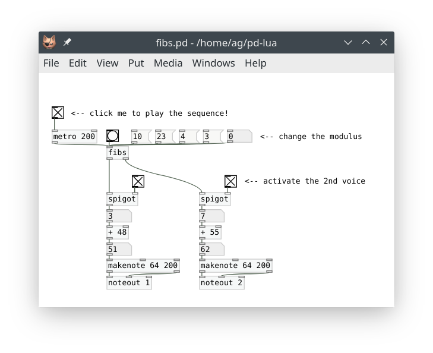Click the Pd cat application icon in titlebar
The height and width of the screenshot is (353, 433).
[49, 43]
